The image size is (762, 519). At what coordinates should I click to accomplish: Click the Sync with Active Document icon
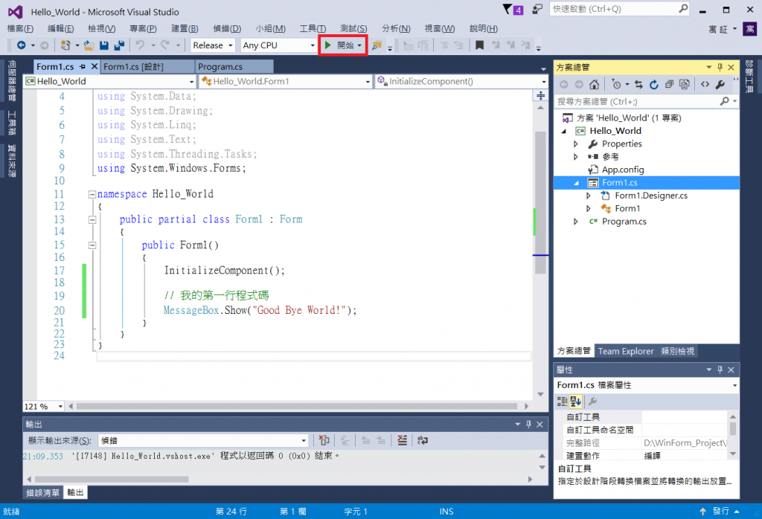point(638,84)
